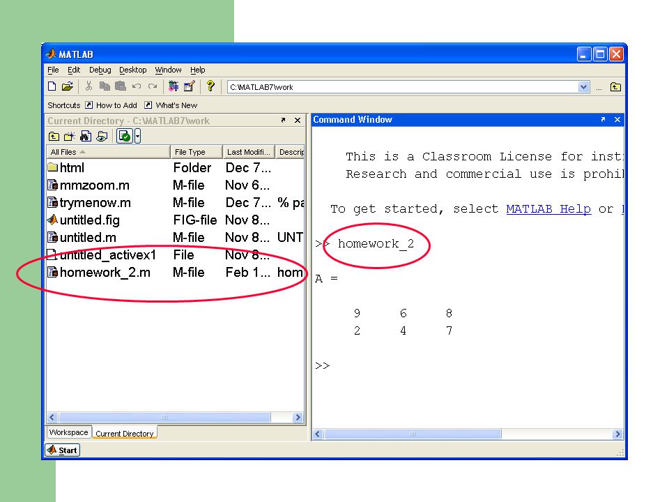The width and height of the screenshot is (669, 502).
Task: Click the Paste toolbar icon
Action: [x=121, y=86]
